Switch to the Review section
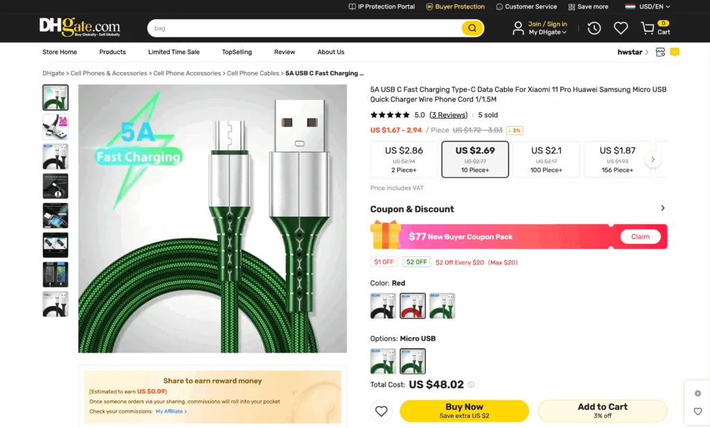Screen dimensions: 710x428 (x=284, y=51)
